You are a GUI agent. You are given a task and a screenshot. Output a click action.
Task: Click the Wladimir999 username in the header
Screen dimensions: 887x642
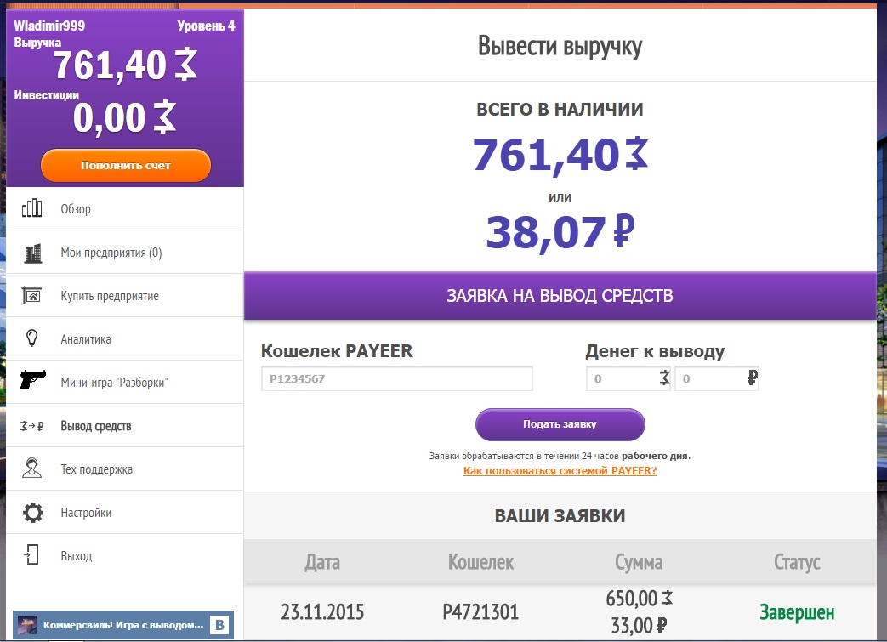pos(49,26)
